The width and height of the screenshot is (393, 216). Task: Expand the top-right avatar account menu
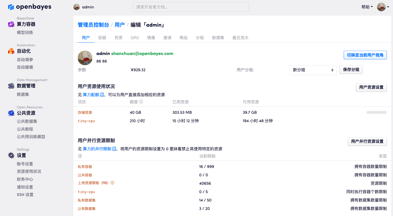coord(383,7)
